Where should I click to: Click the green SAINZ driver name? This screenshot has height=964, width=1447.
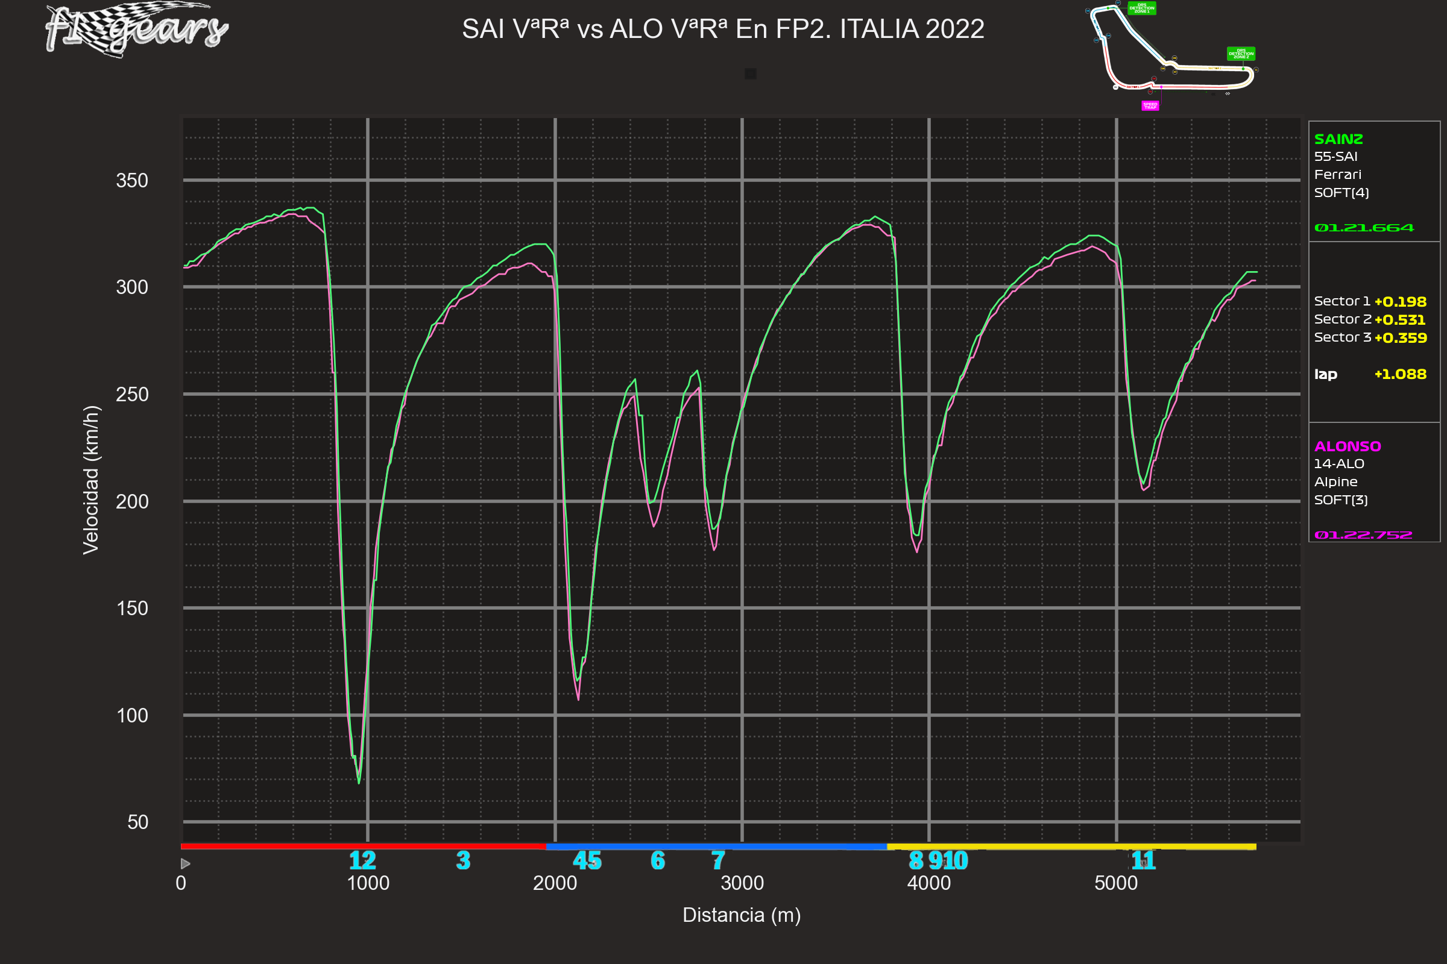[1338, 139]
